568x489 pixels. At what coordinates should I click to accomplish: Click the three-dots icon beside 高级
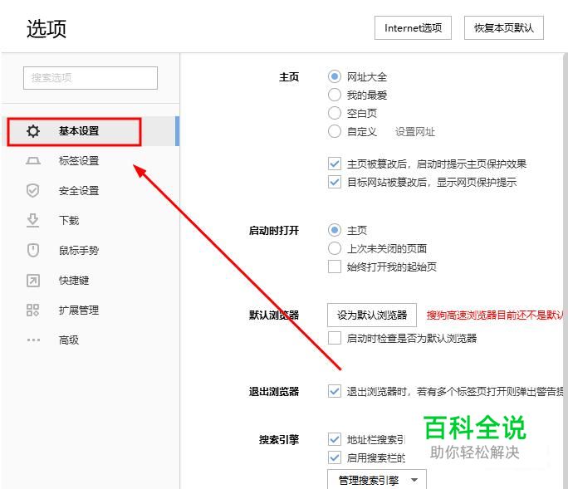click(33, 340)
